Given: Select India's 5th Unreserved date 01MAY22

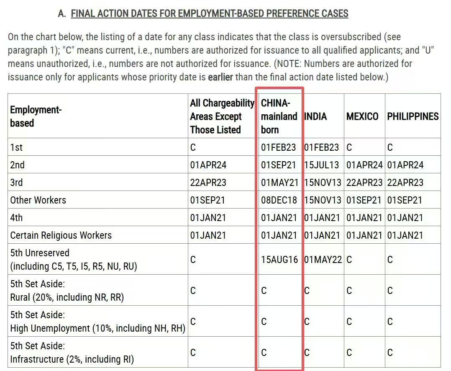Looking at the screenshot, I should [x=323, y=260].
